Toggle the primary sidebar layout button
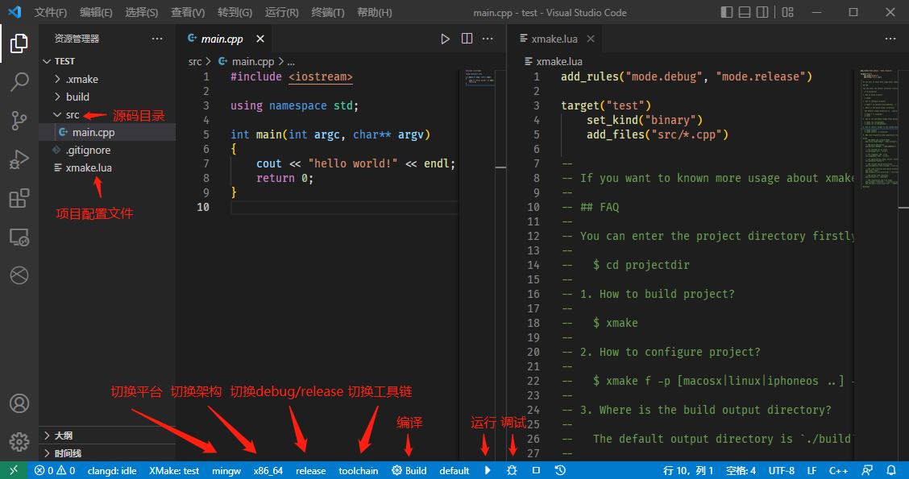 pyautogui.click(x=727, y=13)
